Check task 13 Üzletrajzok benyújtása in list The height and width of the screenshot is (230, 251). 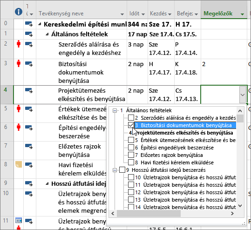(131, 200)
